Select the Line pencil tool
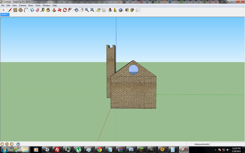 click(x=10, y=10)
